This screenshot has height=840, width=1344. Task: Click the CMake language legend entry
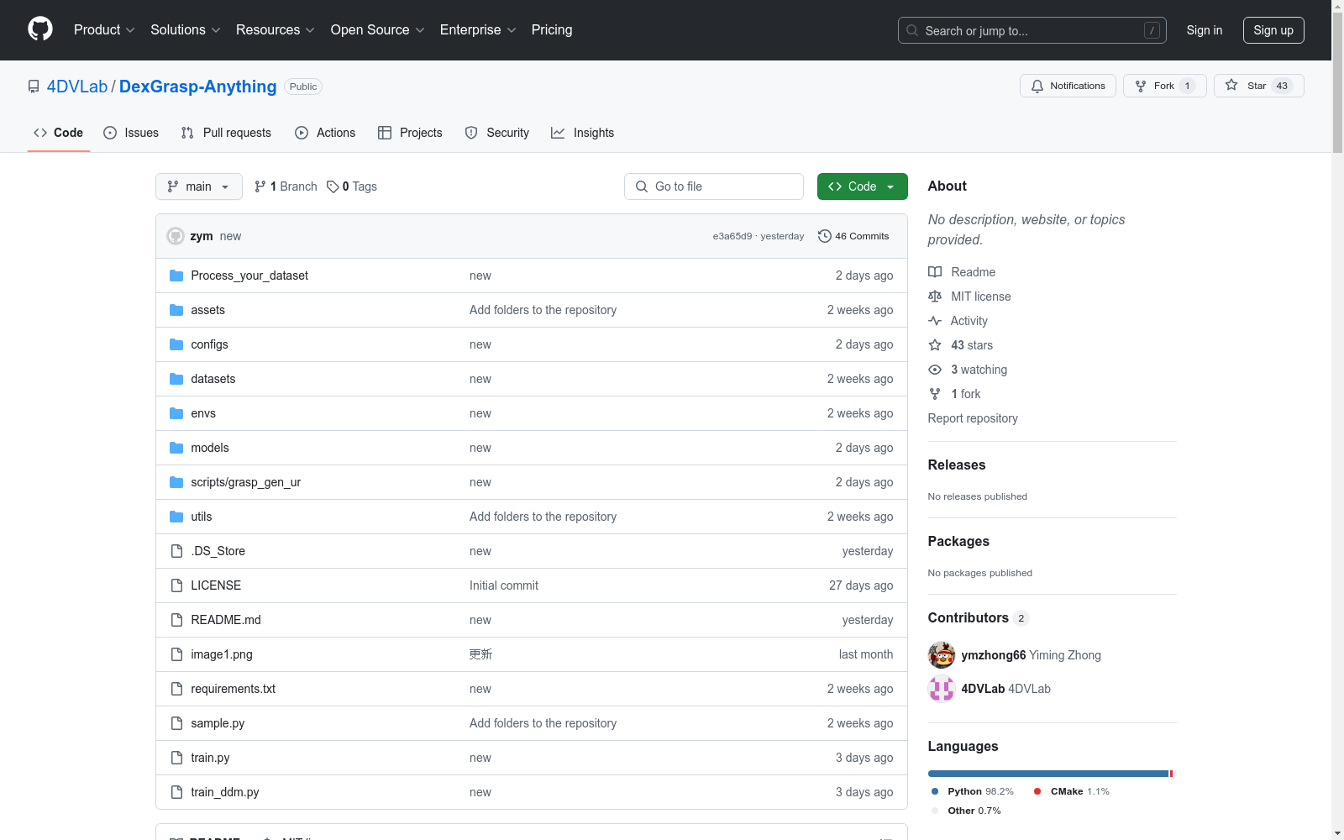(1072, 791)
